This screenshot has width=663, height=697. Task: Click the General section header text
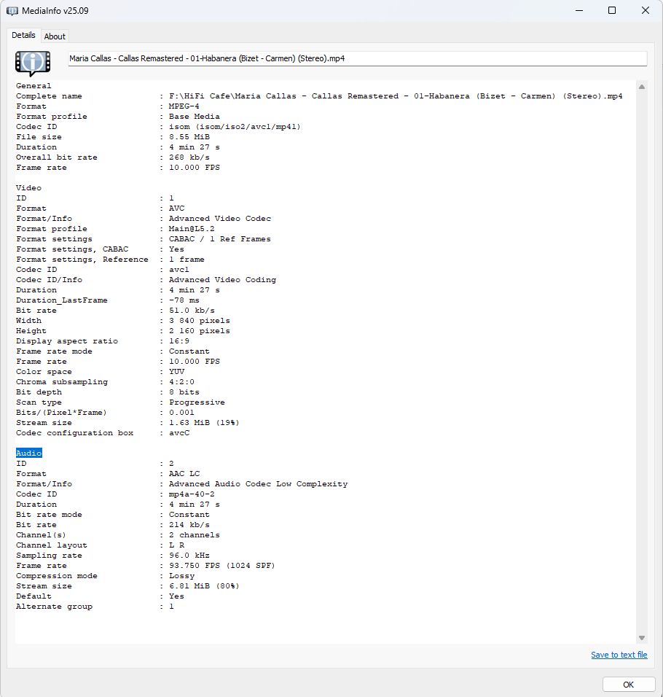tap(34, 85)
